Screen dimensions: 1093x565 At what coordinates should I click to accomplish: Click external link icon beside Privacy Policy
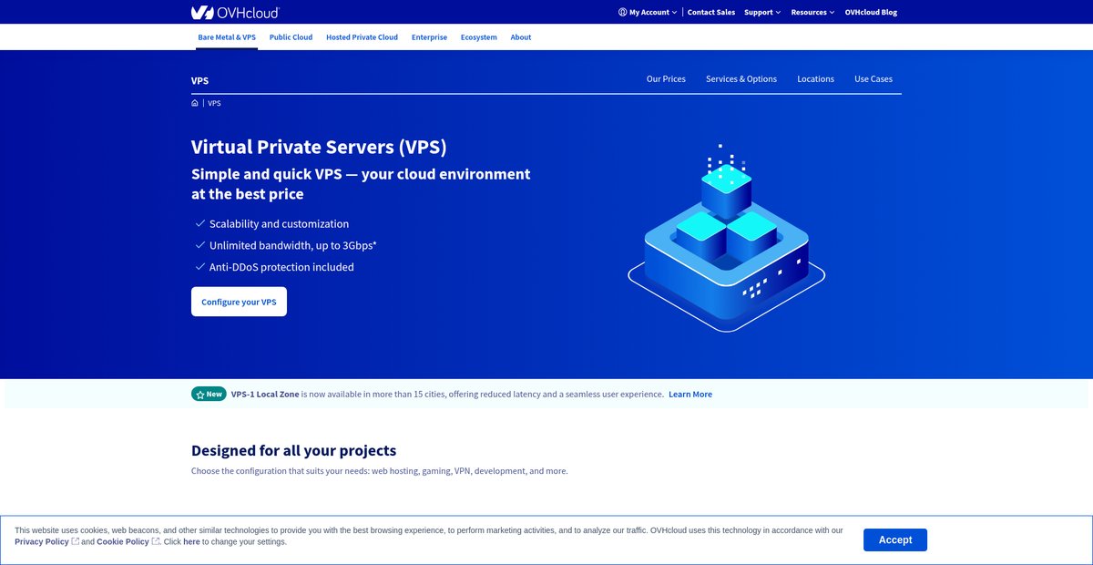pos(76,541)
